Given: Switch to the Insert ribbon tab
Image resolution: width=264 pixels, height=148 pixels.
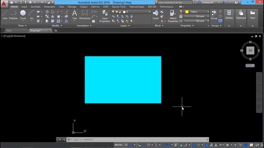Looking at the screenshot, I should pos(24,7).
